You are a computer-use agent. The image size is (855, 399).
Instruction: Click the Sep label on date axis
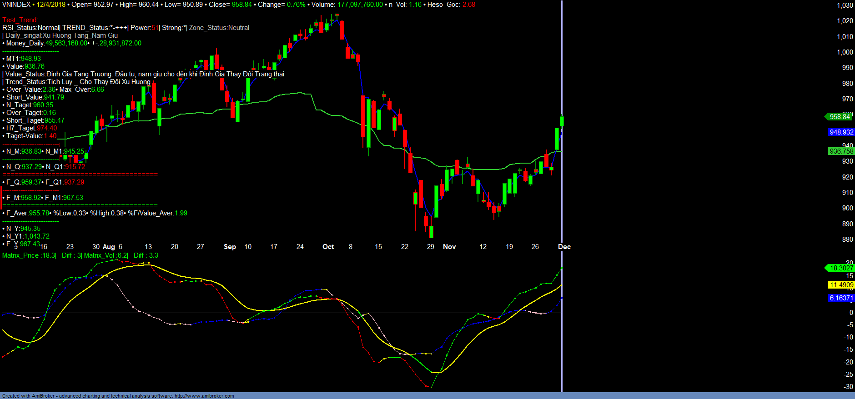[x=230, y=247]
